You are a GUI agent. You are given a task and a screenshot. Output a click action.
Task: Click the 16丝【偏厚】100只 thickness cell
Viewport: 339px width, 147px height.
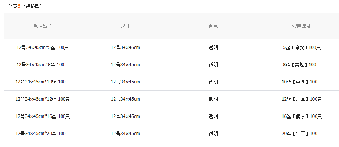click(302, 116)
